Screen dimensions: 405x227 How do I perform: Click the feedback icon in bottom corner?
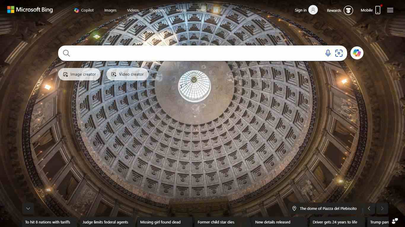pyautogui.click(x=395, y=221)
